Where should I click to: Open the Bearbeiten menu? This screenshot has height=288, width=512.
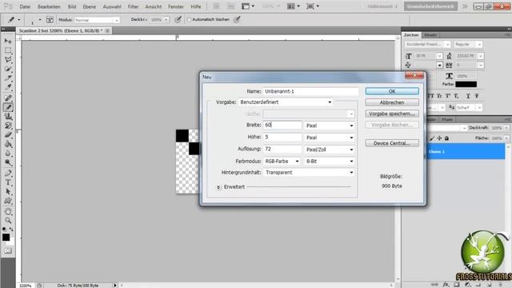tap(49, 6)
